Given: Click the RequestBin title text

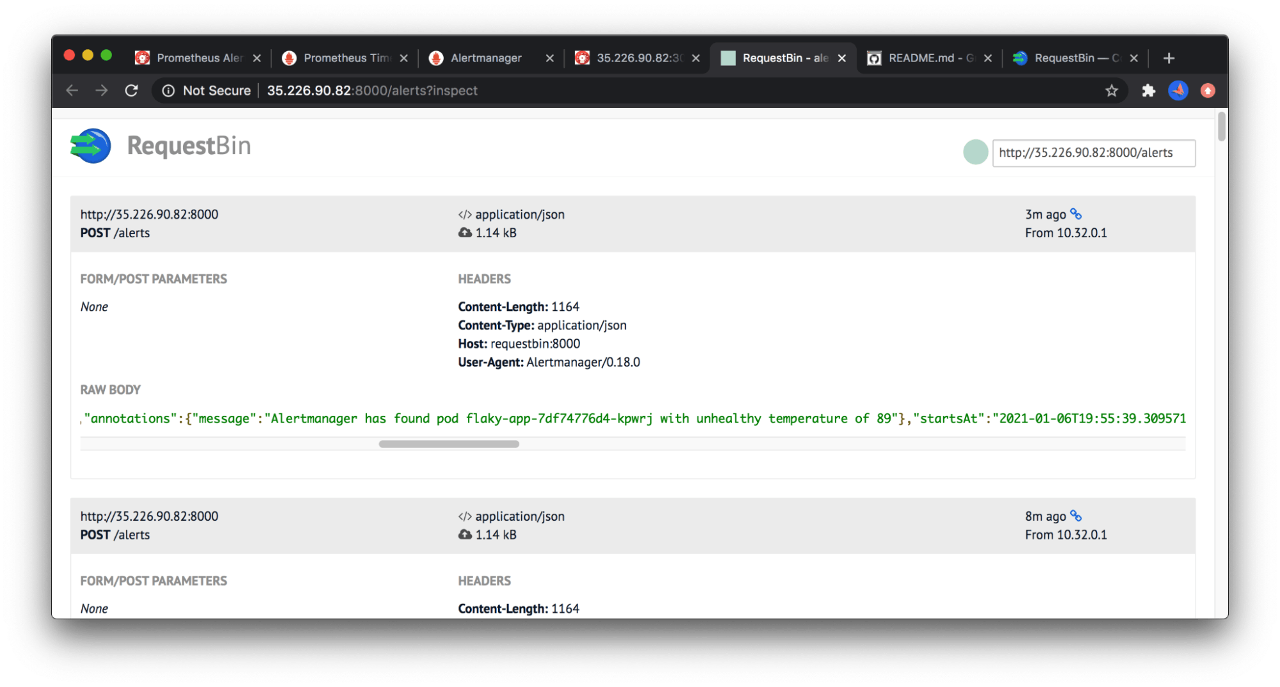Looking at the screenshot, I should click(189, 146).
